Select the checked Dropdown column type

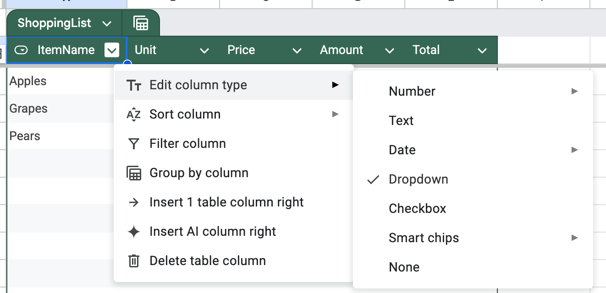coord(418,179)
